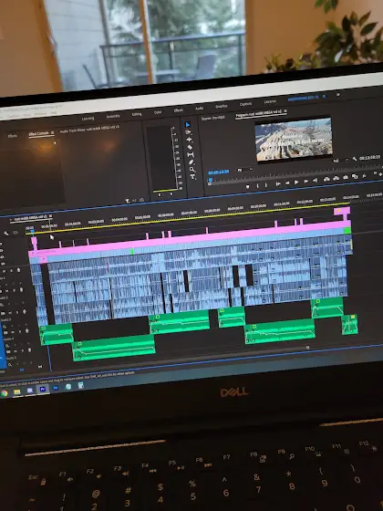Image resolution: width=383 pixels, height=511 pixels.
Task: Open the Program monitor button editor plus
Action: 380,174
